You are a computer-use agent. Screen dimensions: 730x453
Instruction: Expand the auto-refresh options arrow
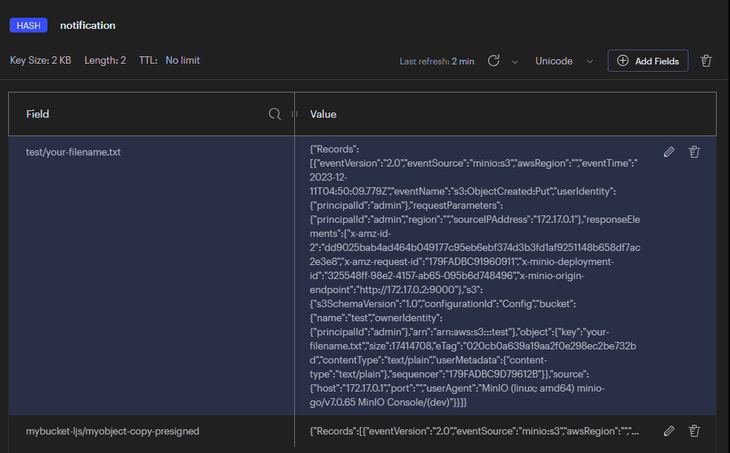click(x=515, y=61)
